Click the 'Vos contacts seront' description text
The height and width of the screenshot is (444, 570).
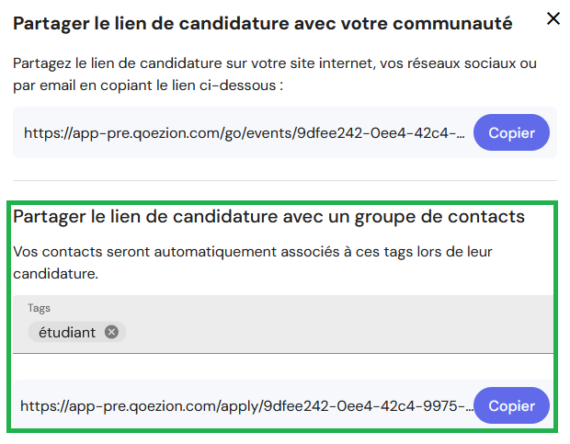pos(253,263)
